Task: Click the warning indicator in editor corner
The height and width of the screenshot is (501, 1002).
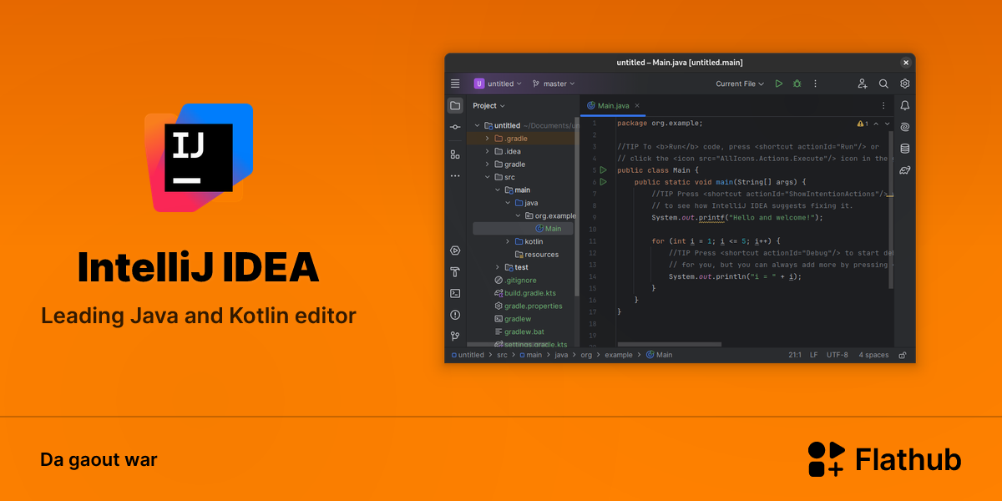Action: (863, 124)
